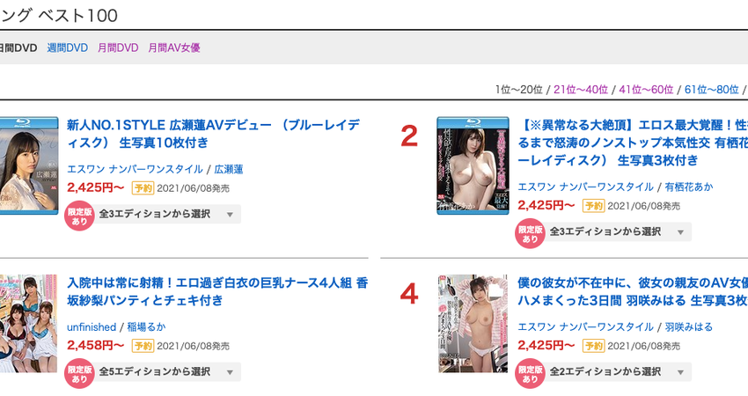748x396 pixels.
Task: Open the 61位〜80位 ranking page link
Action: tap(711, 89)
